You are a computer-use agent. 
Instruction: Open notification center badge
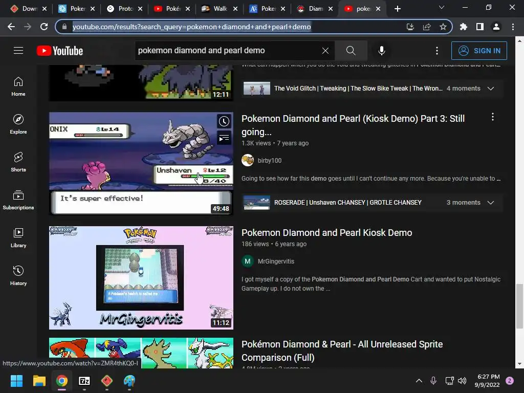coord(510,381)
